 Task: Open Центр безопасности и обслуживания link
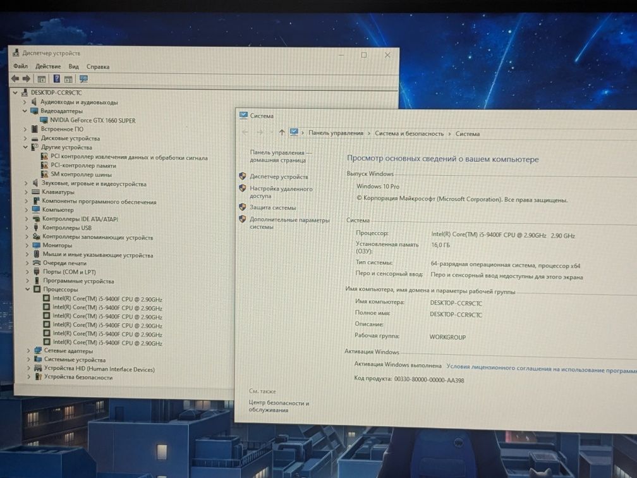[x=279, y=406]
